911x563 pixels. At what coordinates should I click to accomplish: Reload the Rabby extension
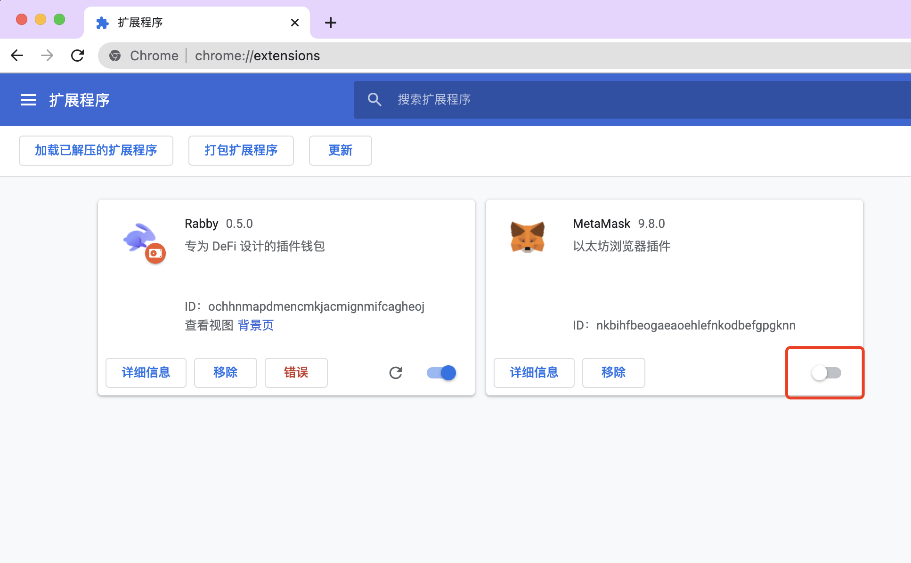pos(396,373)
